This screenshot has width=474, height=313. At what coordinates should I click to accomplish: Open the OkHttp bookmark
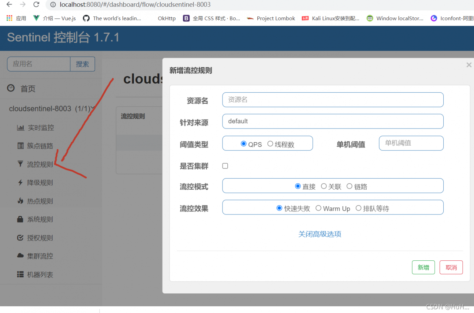[x=167, y=18]
